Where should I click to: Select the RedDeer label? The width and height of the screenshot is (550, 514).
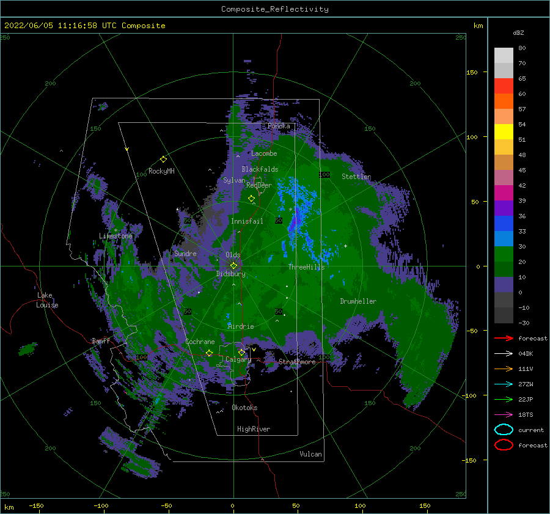click(x=259, y=185)
